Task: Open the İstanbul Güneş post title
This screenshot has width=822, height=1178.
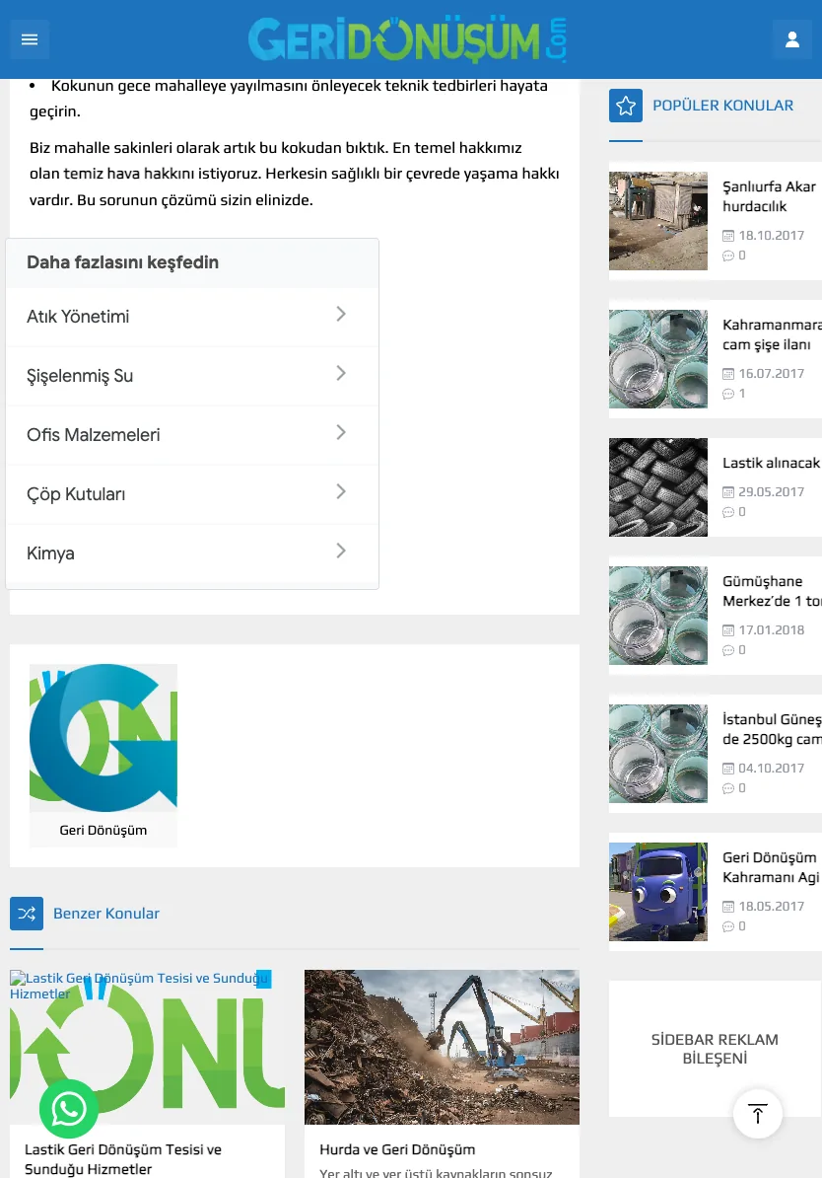Action: pyautogui.click(x=772, y=729)
